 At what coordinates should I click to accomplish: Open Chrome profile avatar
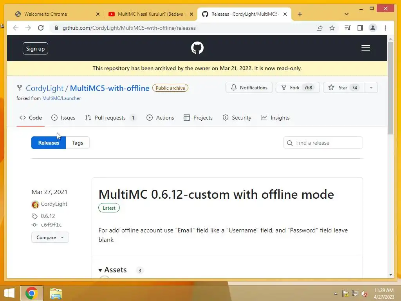point(373,28)
